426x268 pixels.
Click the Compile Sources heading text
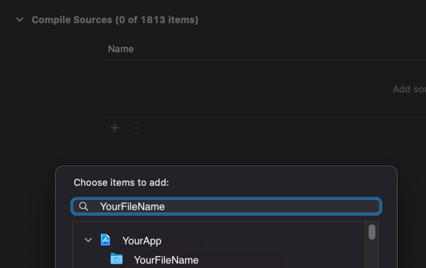click(115, 20)
